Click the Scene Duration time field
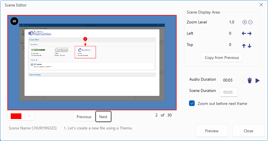Viewport: 268px width, 141px height. tap(229, 92)
